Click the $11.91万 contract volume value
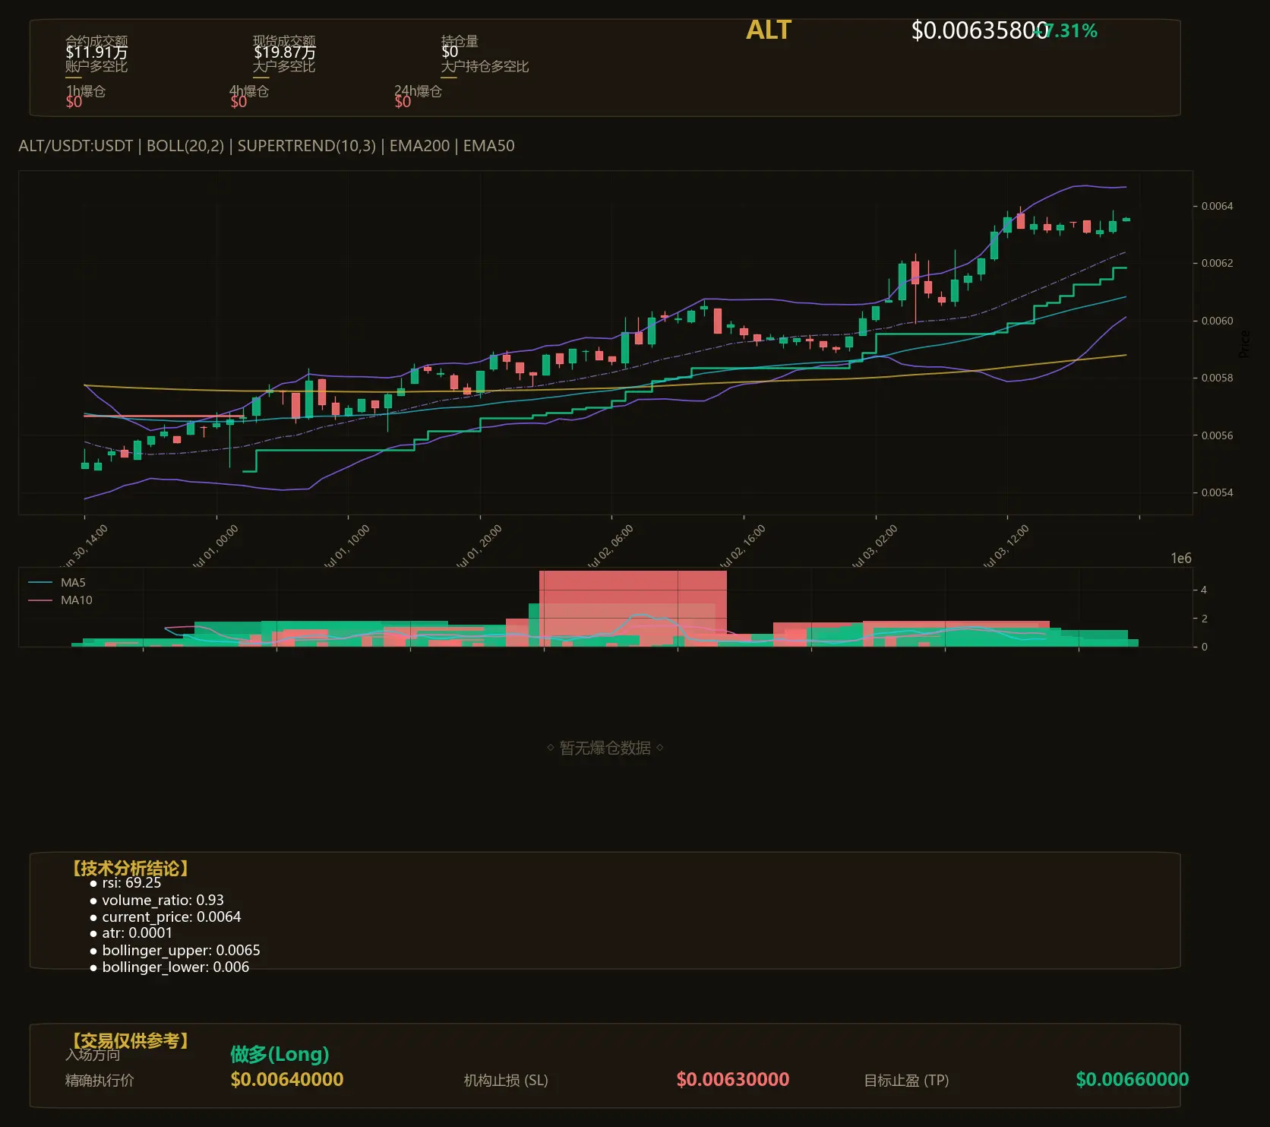Image resolution: width=1270 pixels, height=1127 pixels. click(x=96, y=52)
